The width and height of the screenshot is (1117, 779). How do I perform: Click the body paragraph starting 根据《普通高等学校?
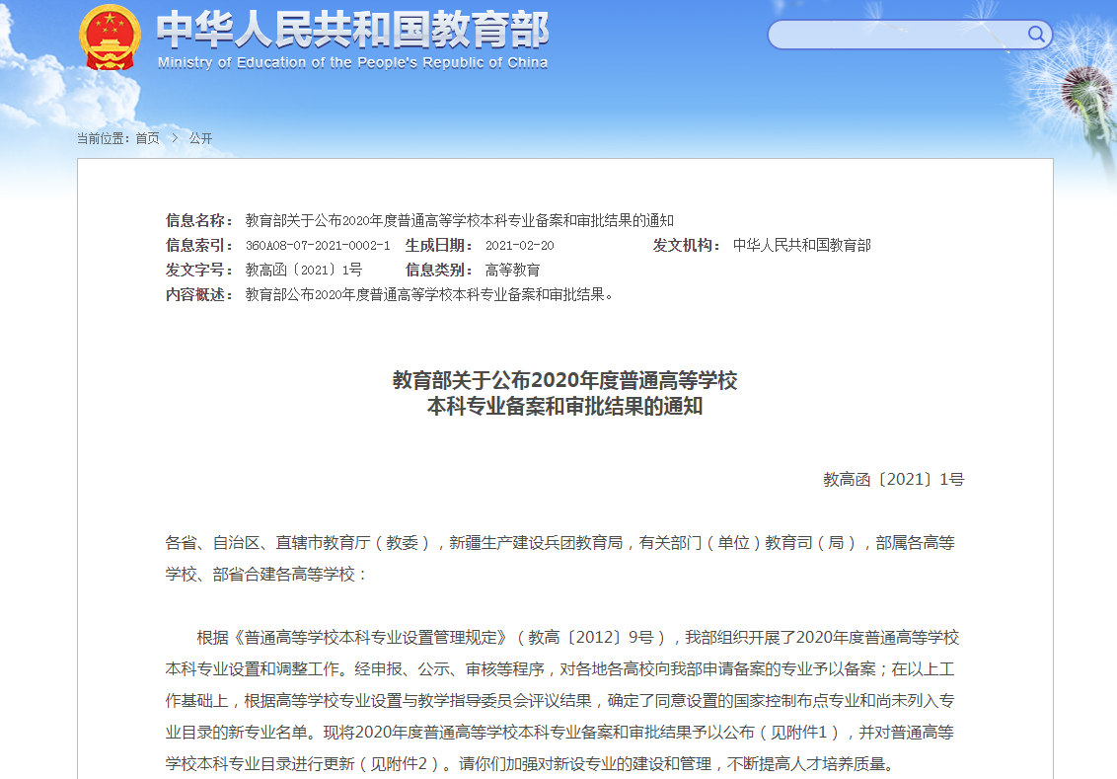coord(562,701)
